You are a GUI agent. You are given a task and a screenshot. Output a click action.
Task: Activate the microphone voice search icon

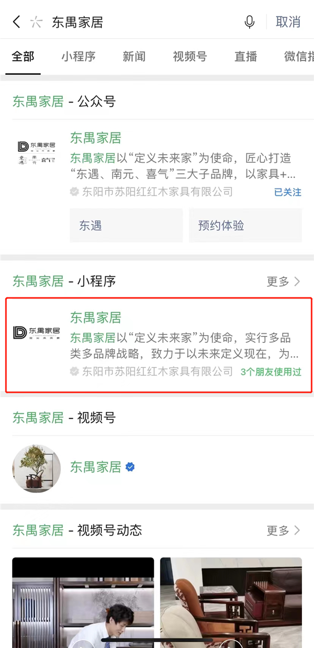[250, 22]
